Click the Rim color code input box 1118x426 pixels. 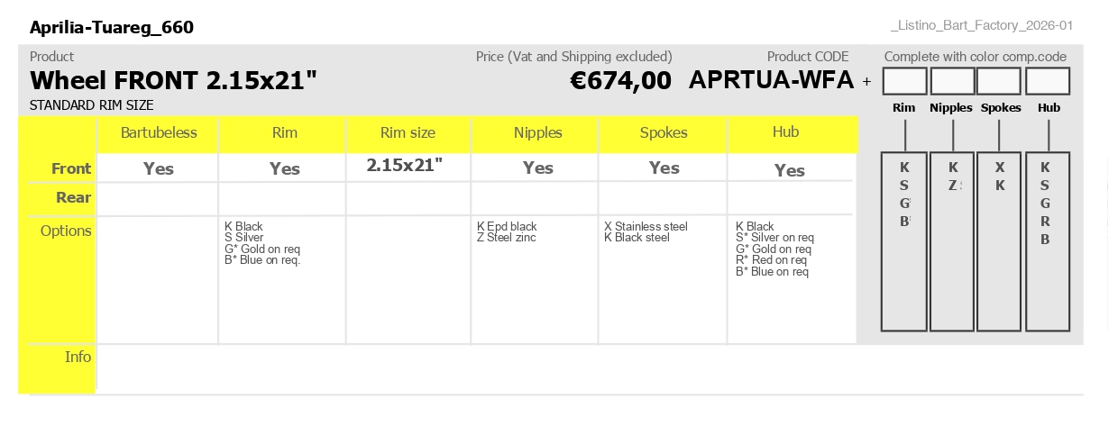[x=905, y=81]
